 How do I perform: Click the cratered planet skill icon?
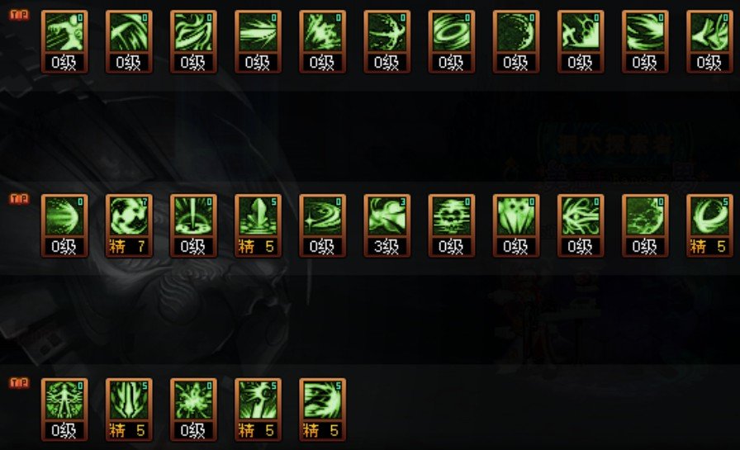click(645, 225)
